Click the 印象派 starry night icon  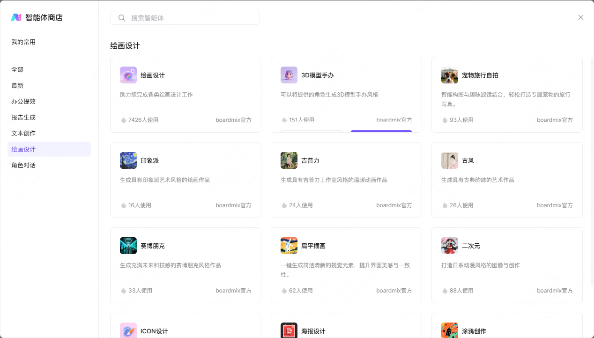[x=128, y=160]
